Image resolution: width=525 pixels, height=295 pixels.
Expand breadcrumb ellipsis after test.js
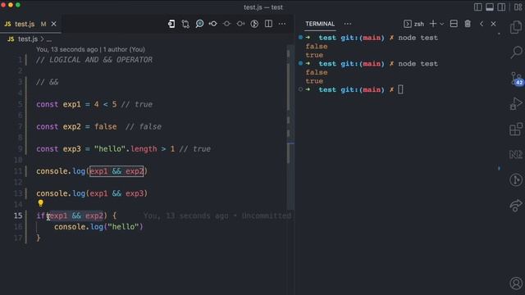pyautogui.click(x=49, y=39)
